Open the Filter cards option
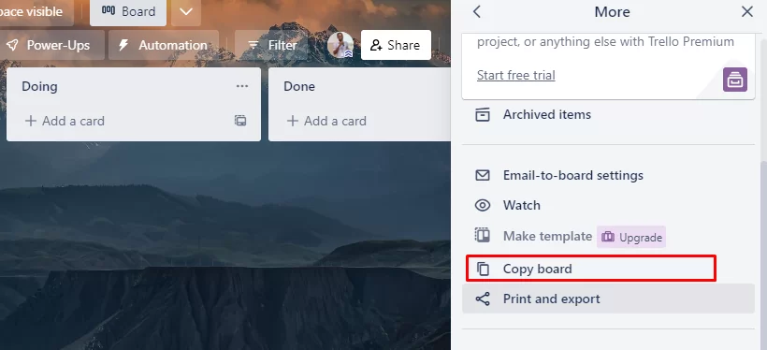This screenshot has width=767, height=350. (x=272, y=45)
